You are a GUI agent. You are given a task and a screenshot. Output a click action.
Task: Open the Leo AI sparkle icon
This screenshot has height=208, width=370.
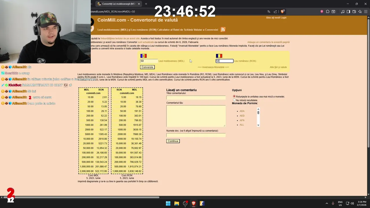360,12
